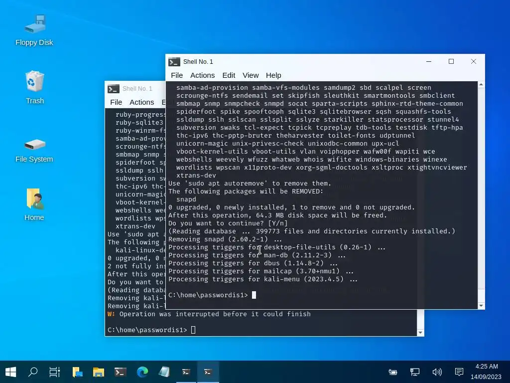Open the Floppy Disk desktop icon
Image resolution: width=510 pixels, height=383 pixels.
pos(34,30)
